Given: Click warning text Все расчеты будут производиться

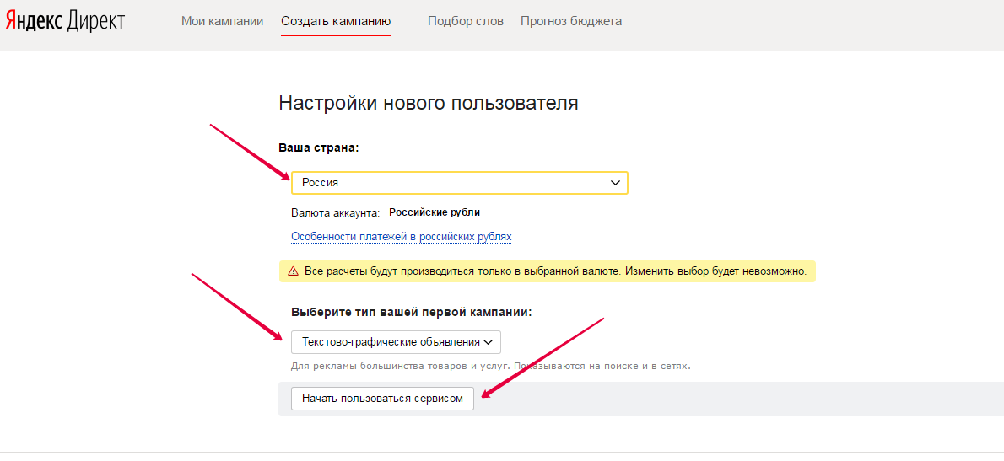Looking at the screenshot, I should [555, 271].
